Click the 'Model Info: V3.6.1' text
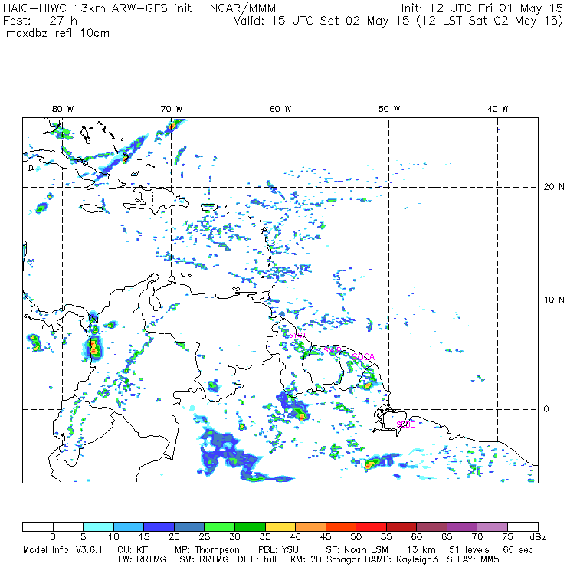The width and height of the screenshot is (567, 567). click(x=63, y=550)
